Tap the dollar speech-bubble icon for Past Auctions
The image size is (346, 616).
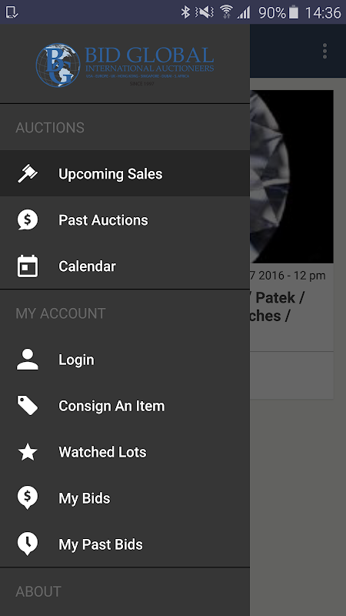pos(28,219)
